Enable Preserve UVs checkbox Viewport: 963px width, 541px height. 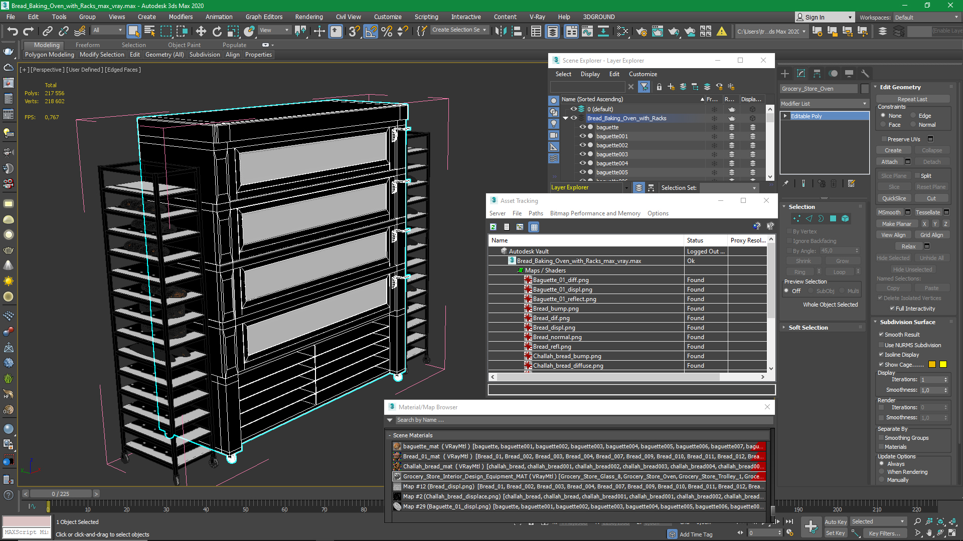(x=884, y=139)
